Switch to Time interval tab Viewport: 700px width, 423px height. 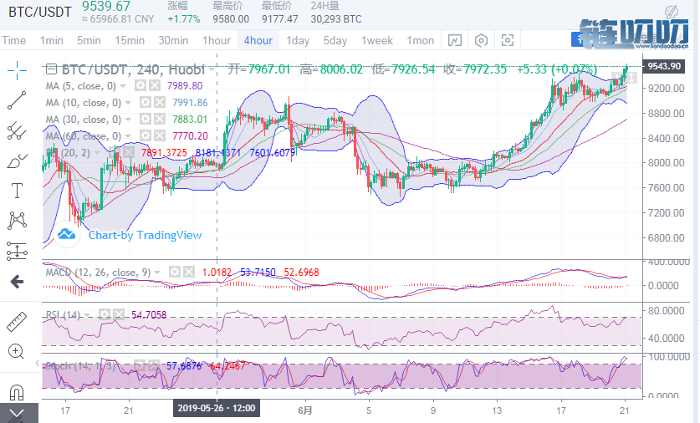click(x=14, y=41)
